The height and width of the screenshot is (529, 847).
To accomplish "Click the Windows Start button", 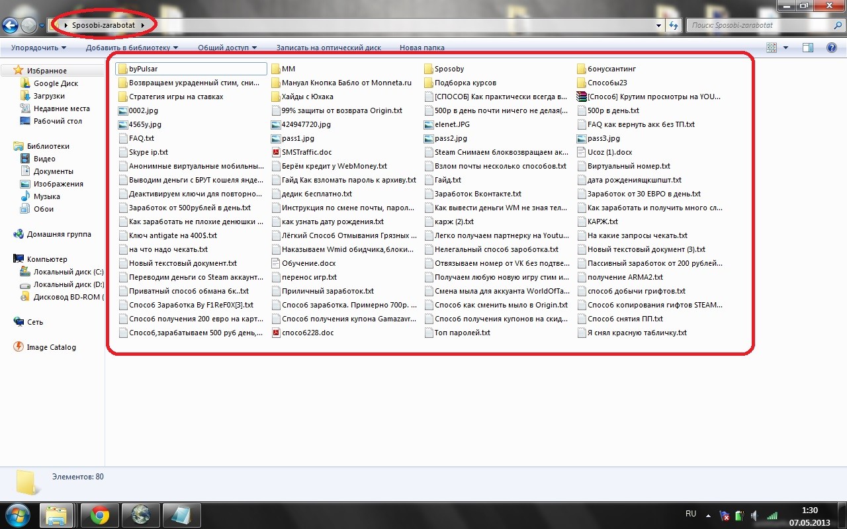I will [17, 515].
